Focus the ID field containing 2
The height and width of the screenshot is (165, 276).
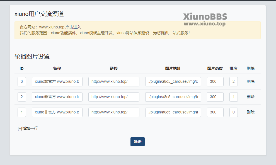click(x=22, y=97)
